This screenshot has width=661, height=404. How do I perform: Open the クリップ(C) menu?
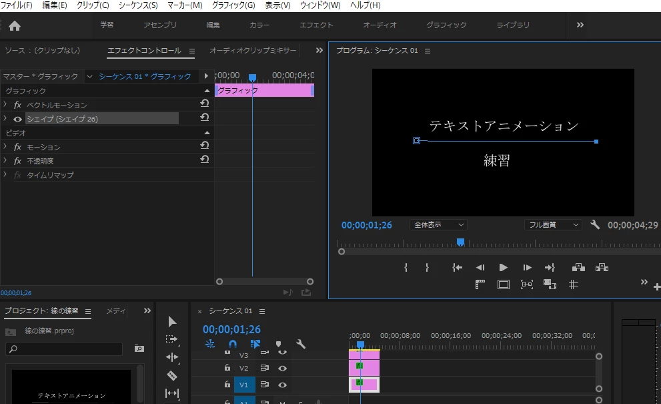pos(93,5)
